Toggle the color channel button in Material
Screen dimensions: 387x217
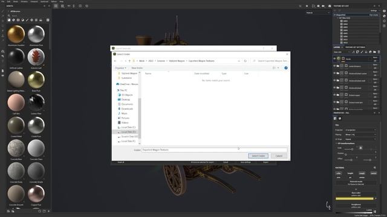339,173
